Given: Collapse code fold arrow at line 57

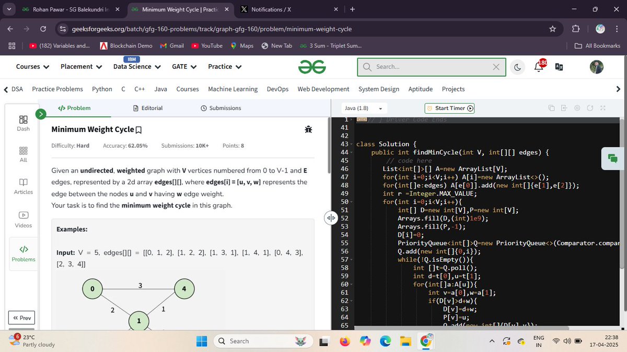Looking at the screenshot, I should tap(352, 259).
